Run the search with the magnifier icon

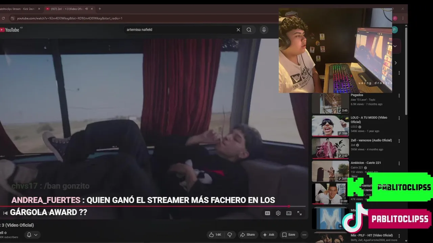click(249, 30)
